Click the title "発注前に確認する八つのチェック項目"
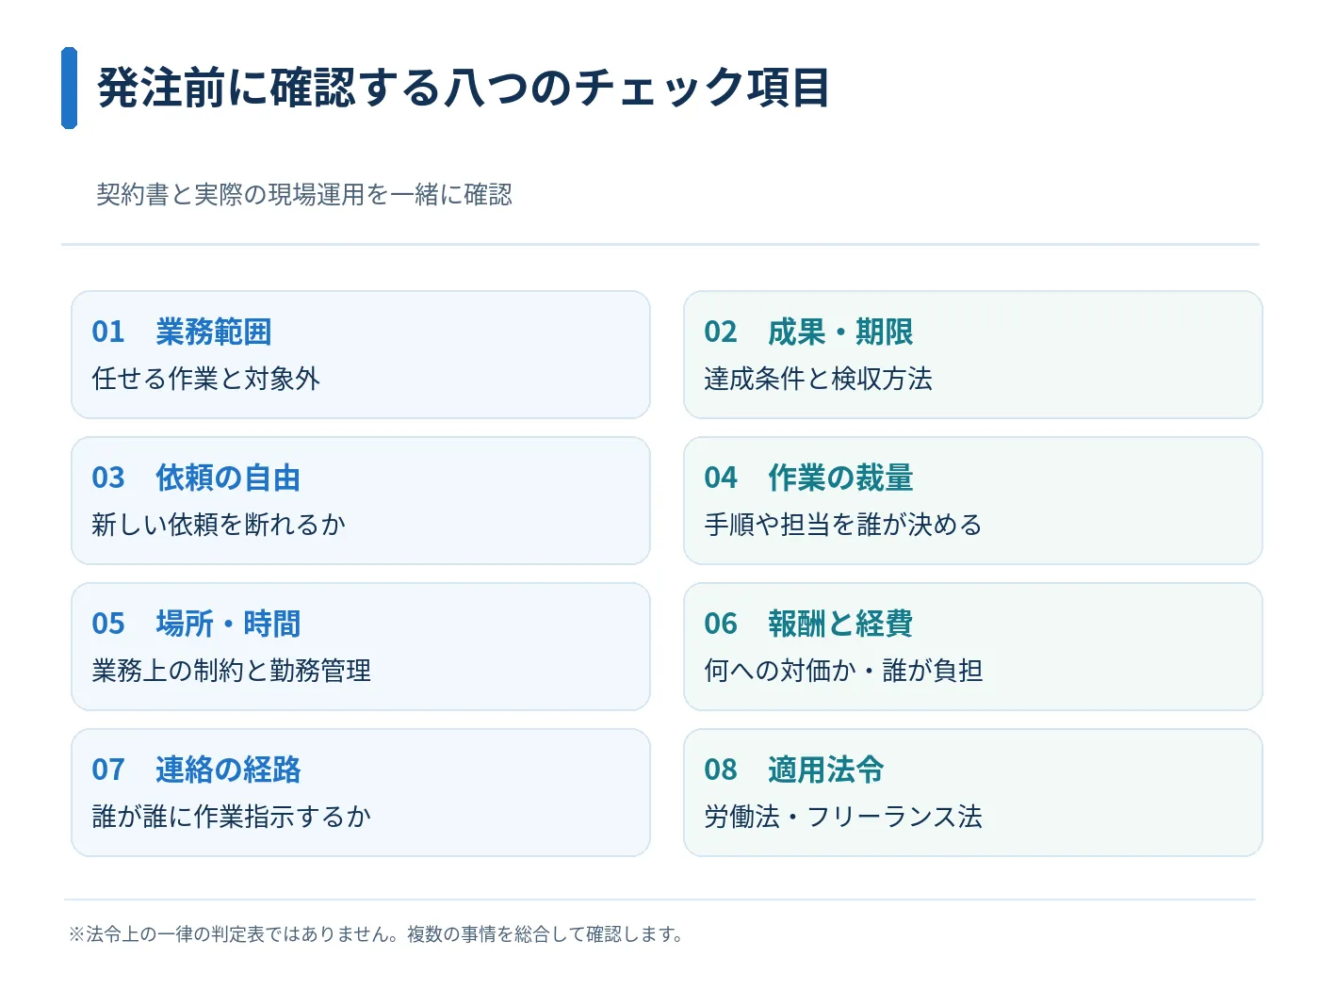Viewport: 1319px width, 989px height. click(x=464, y=88)
